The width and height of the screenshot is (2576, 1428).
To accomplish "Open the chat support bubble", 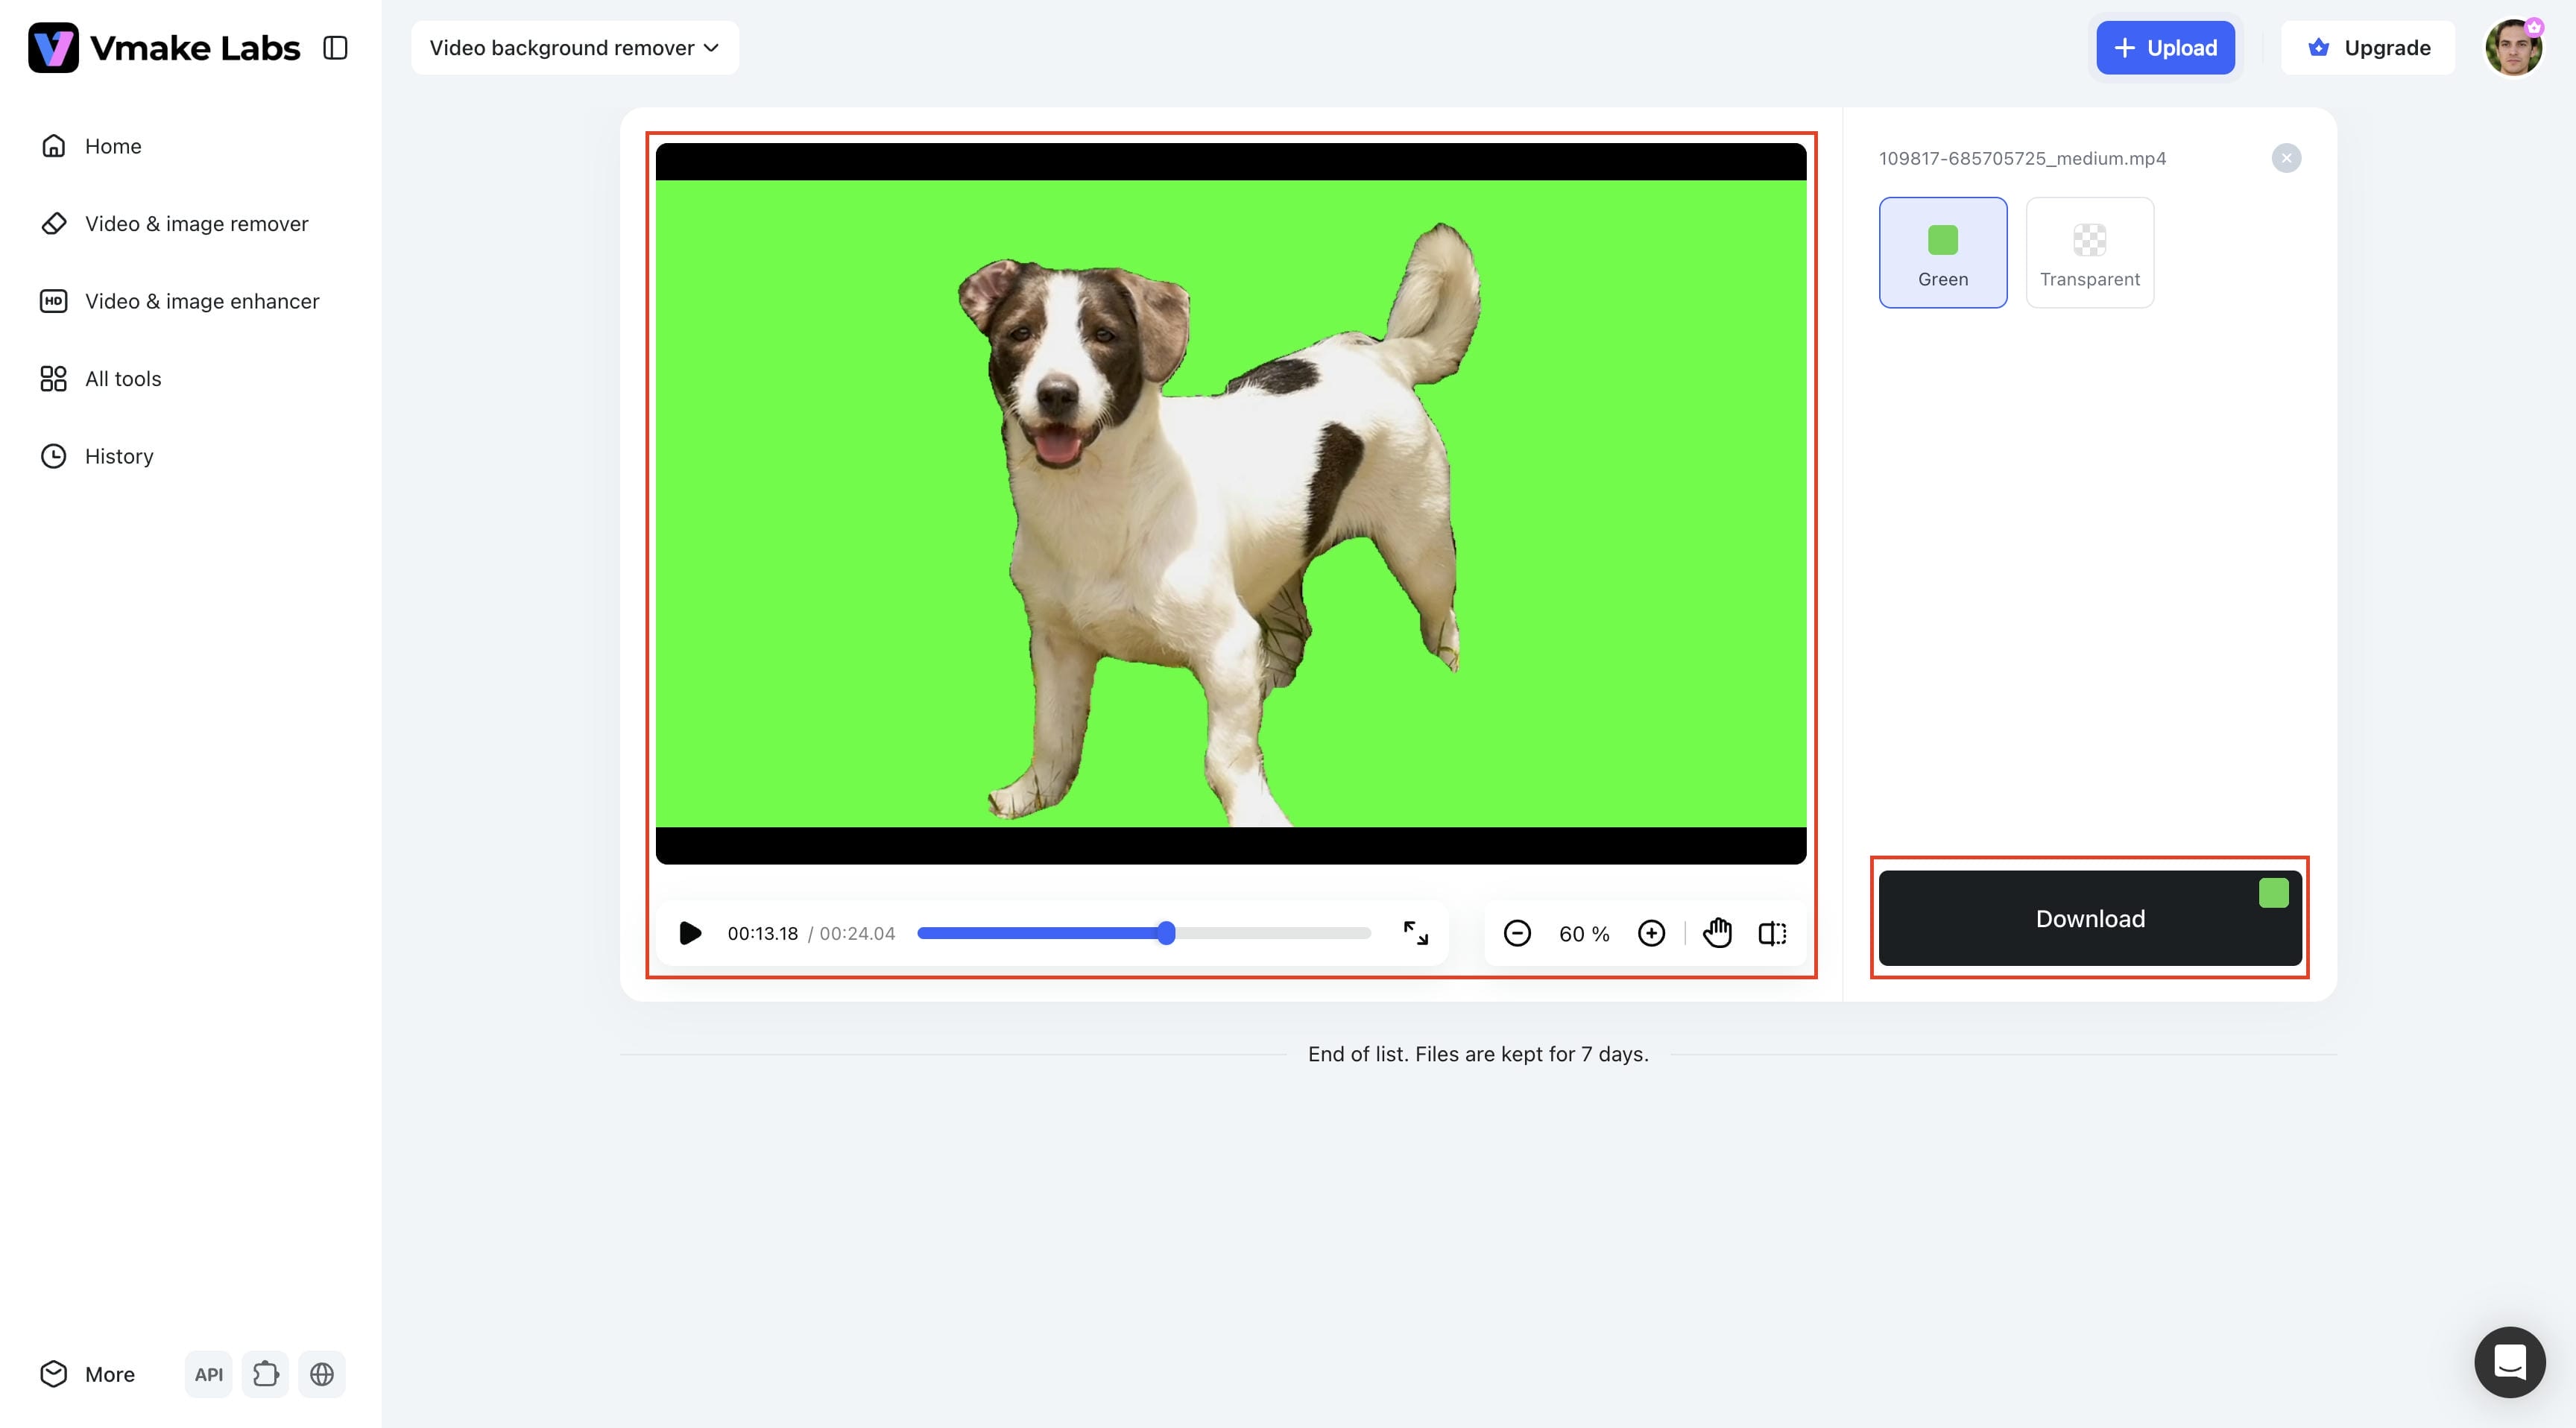I will (x=2510, y=1362).
